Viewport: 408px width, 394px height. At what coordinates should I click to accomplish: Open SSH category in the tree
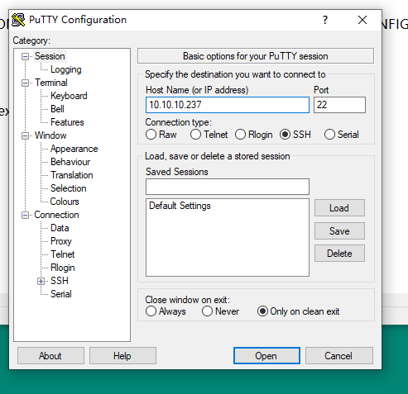pyautogui.click(x=60, y=281)
